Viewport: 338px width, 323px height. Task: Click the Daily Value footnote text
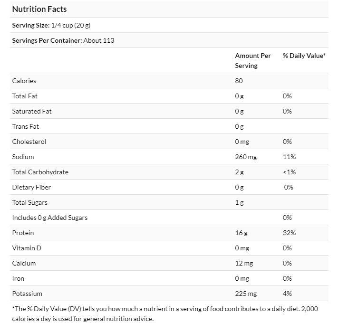click(x=165, y=313)
